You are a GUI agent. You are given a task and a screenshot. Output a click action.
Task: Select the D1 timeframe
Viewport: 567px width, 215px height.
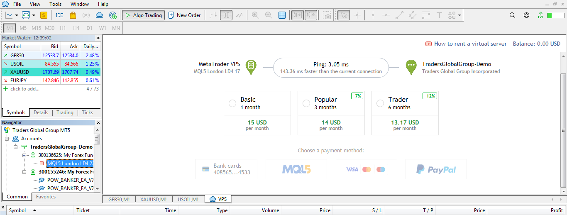89,28
